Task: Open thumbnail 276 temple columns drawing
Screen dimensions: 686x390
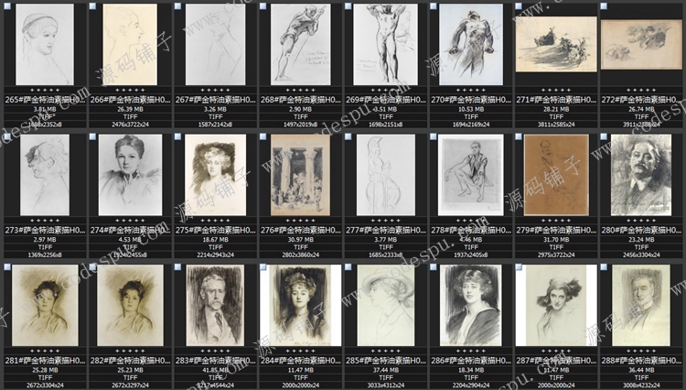Action: (x=301, y=175)
